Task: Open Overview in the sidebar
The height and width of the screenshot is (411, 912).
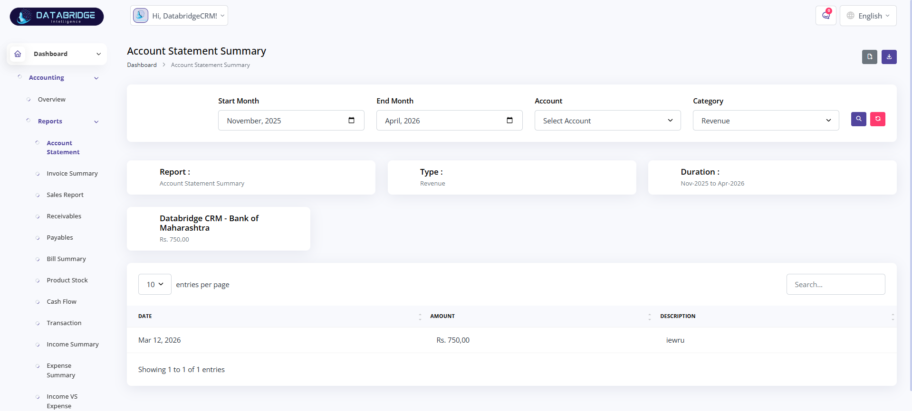Action: (52, 99)
